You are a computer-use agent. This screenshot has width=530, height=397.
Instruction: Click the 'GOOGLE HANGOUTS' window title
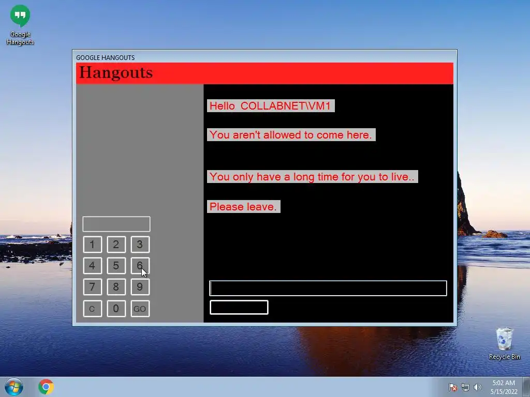(x=106, y=58)
